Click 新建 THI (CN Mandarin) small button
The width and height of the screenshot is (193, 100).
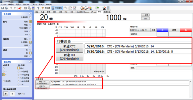(42, 87)
